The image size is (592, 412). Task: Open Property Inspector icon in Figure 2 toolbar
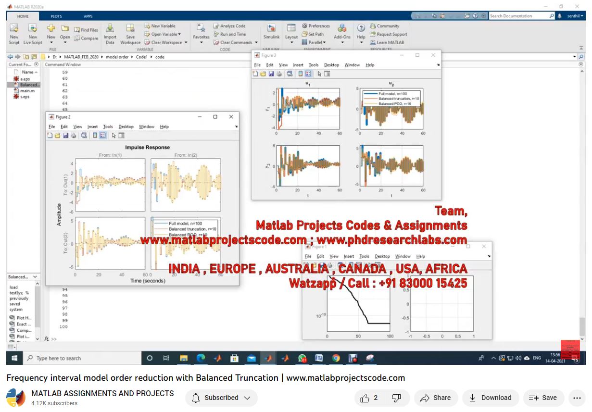(121, 136)
